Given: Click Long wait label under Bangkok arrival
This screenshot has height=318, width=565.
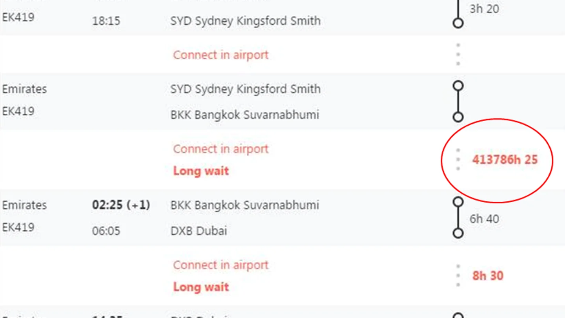Looking at the screenshot, I should coord(201,171).
